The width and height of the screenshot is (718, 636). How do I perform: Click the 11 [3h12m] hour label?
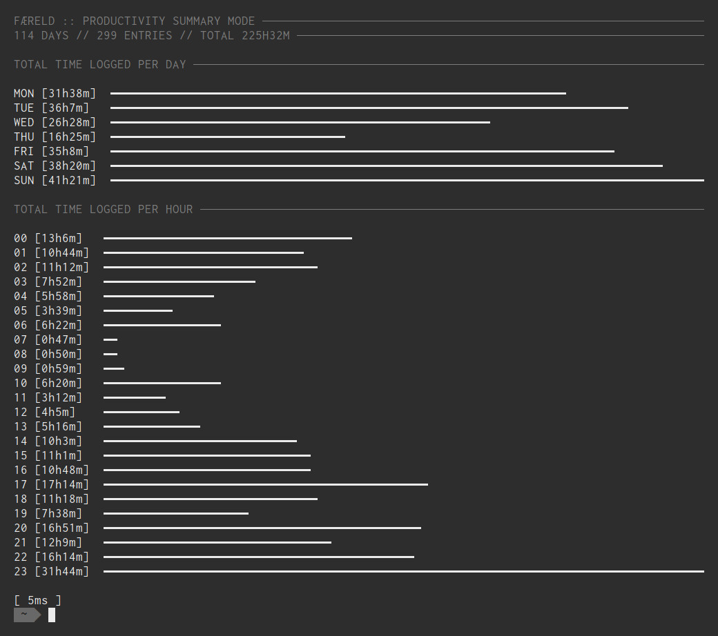click(48, 397)
